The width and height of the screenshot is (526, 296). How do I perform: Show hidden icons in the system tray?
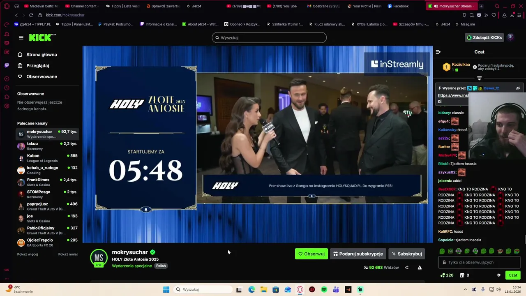(x=465, y=289)
